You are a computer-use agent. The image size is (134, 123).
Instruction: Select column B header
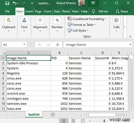point(60,53)
